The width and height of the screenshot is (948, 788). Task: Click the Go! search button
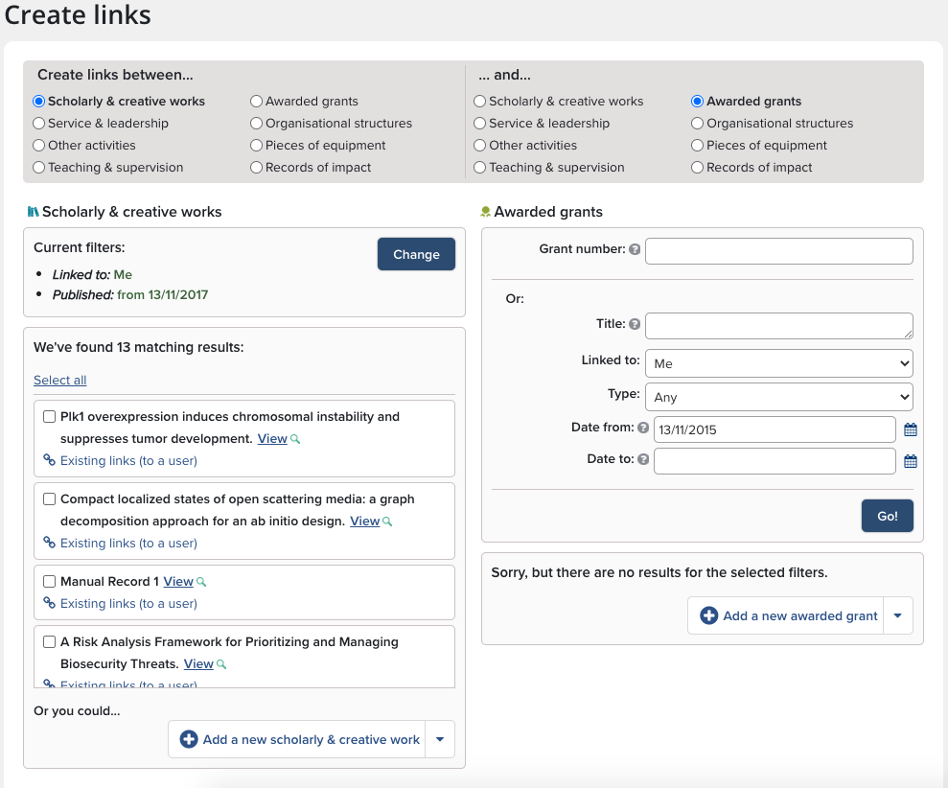tap(887, 516)
